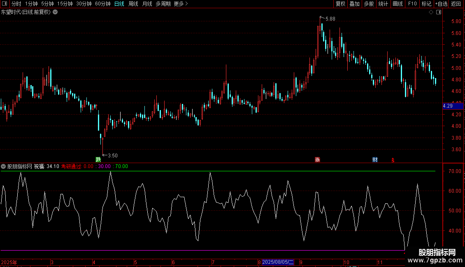465x267 pixels.
Task: Select the 15分钟 period tab
Action: [65, 4]
